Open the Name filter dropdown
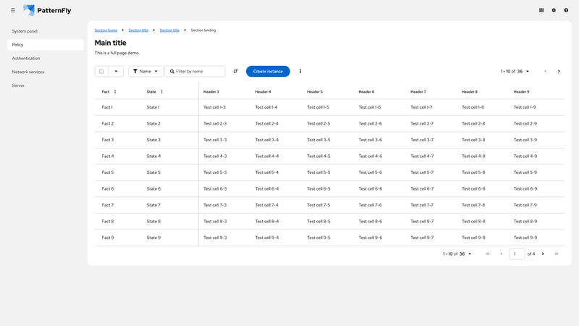This screenshot has width=579, height=326. click(145, 71)
